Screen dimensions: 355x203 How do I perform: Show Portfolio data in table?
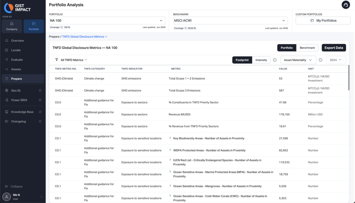[x=287, y=48]
